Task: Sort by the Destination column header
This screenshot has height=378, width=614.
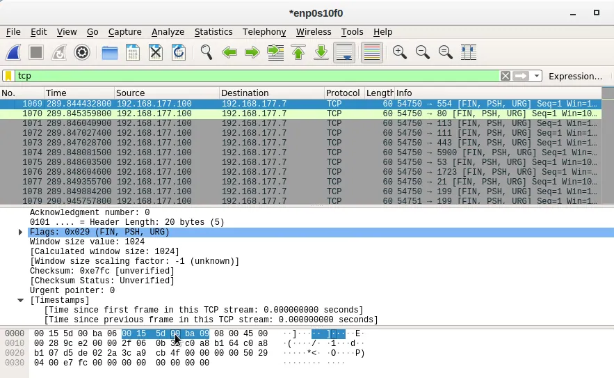Action: pyautogui.click(x=272, y=93)
